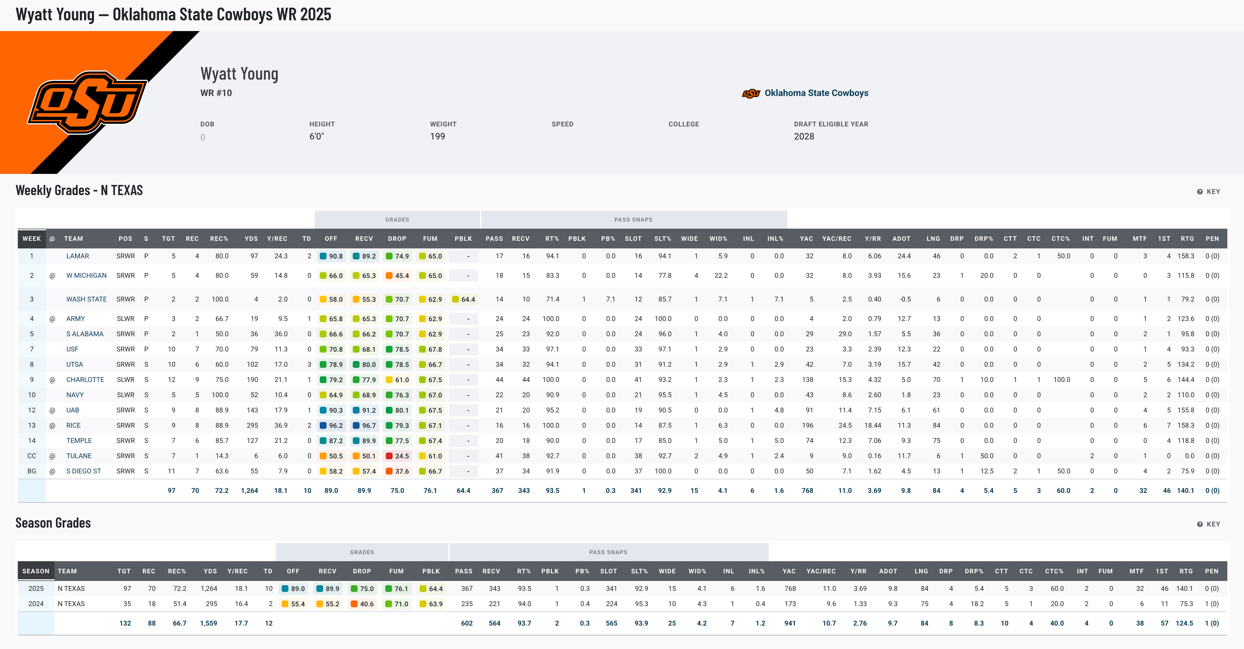Open the CHARLOTTE opponent link
This screenshot has width=1244, height=649.
(x=85, y=380)
